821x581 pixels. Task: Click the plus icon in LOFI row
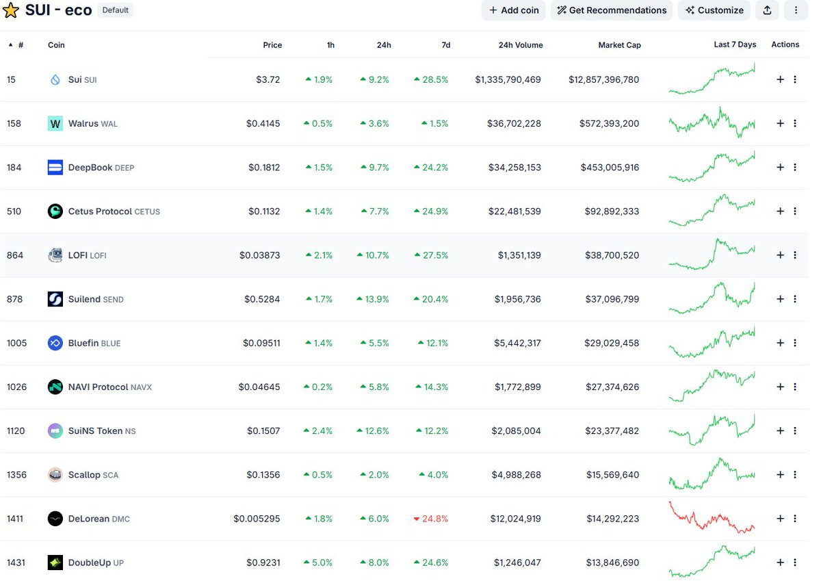[x=780, y=255]
